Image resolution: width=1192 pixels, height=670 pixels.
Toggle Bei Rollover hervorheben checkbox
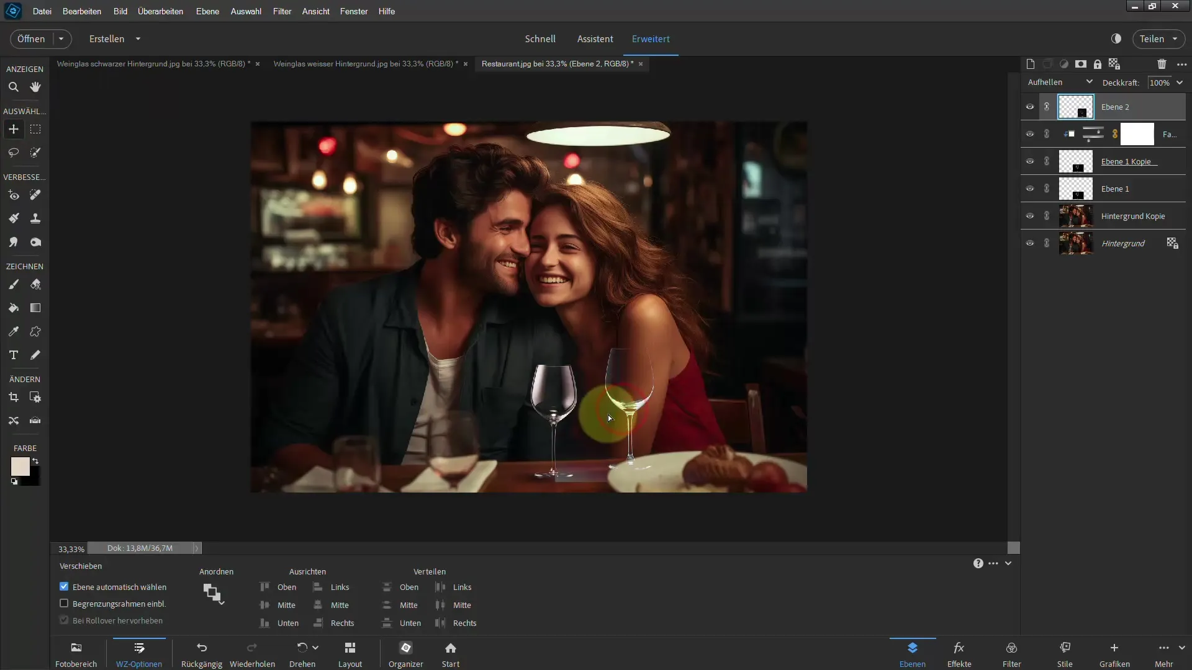pos(64,620)
